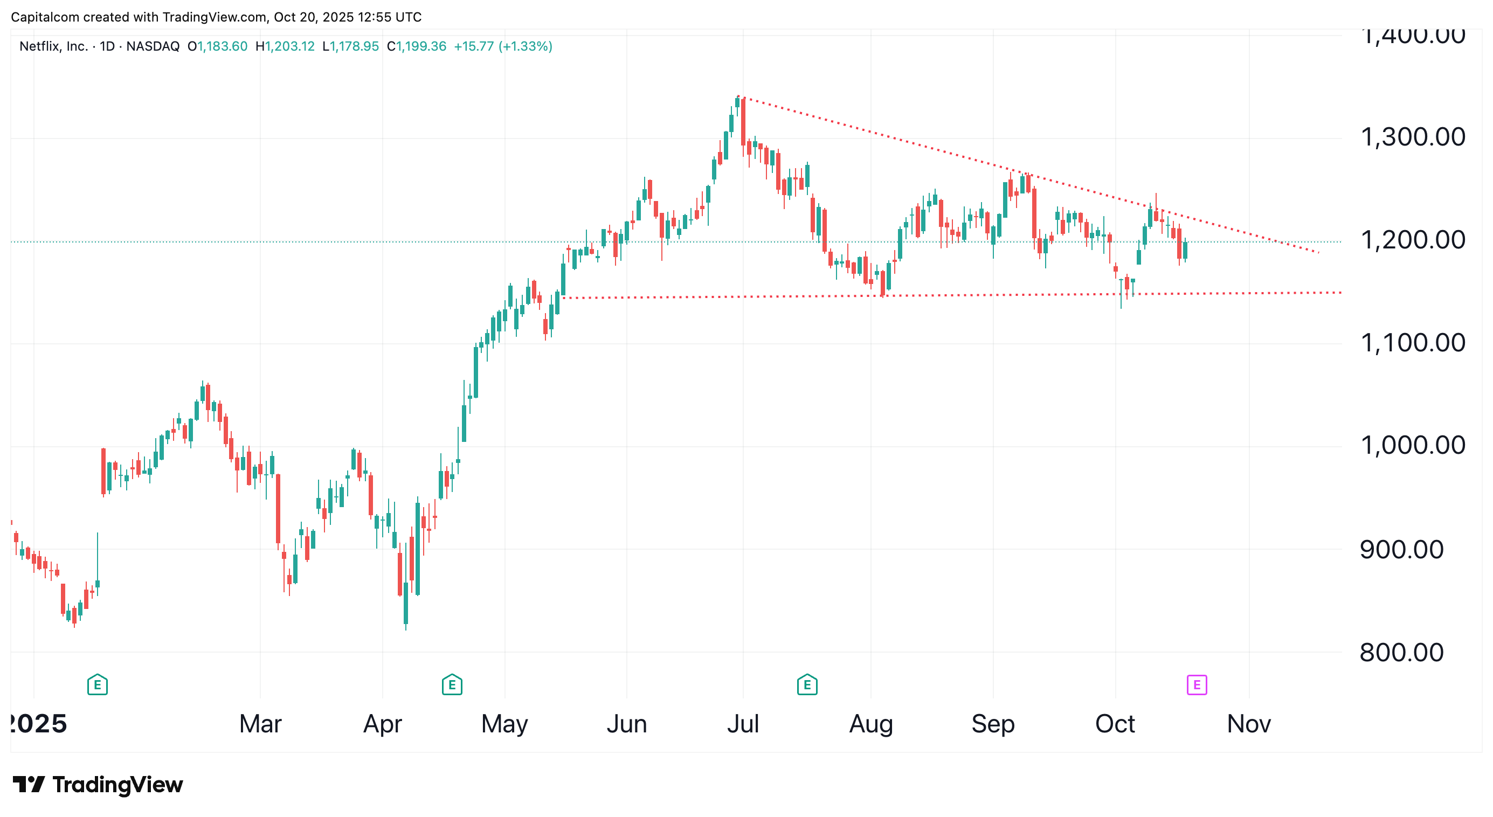Click the Jun label on time axis
This screenshot has height=817, width=1493.
[626, 724]
